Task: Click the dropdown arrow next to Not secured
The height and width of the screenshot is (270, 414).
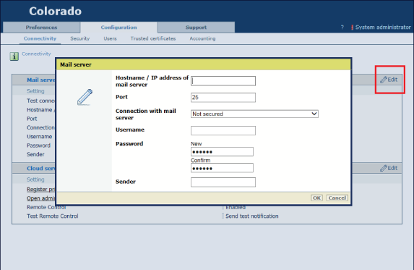Action: (314, 114)
